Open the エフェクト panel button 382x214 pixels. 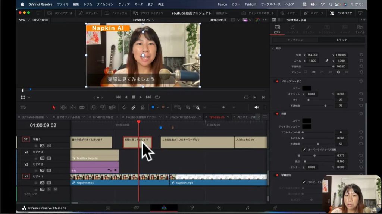pyautogui.click(x=88, y=13)
